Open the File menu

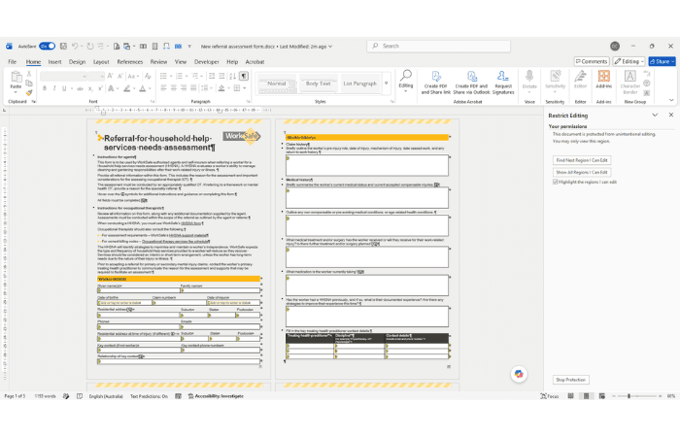coord(12,61)
